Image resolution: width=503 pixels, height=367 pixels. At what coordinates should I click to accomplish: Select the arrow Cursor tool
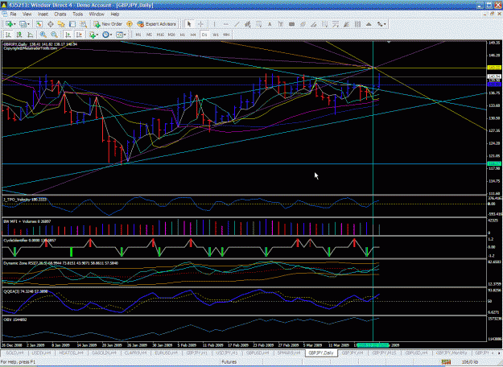click(189, 24)
